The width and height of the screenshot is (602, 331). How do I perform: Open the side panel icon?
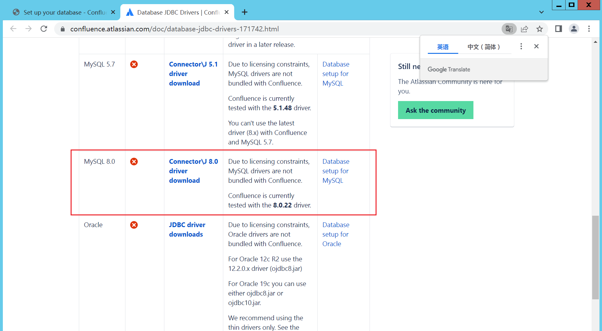point(558,29)
